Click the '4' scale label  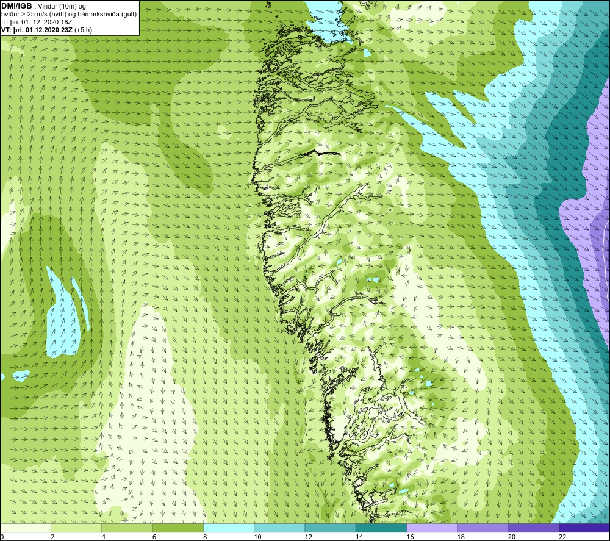(104, 537)
